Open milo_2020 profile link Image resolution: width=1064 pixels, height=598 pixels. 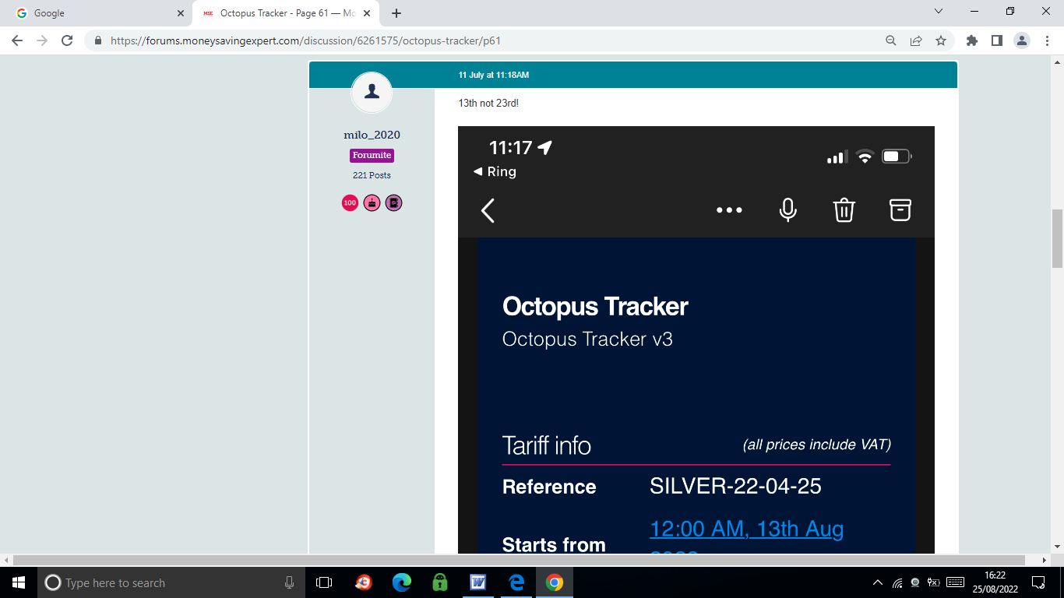click(x=372, y=135)
